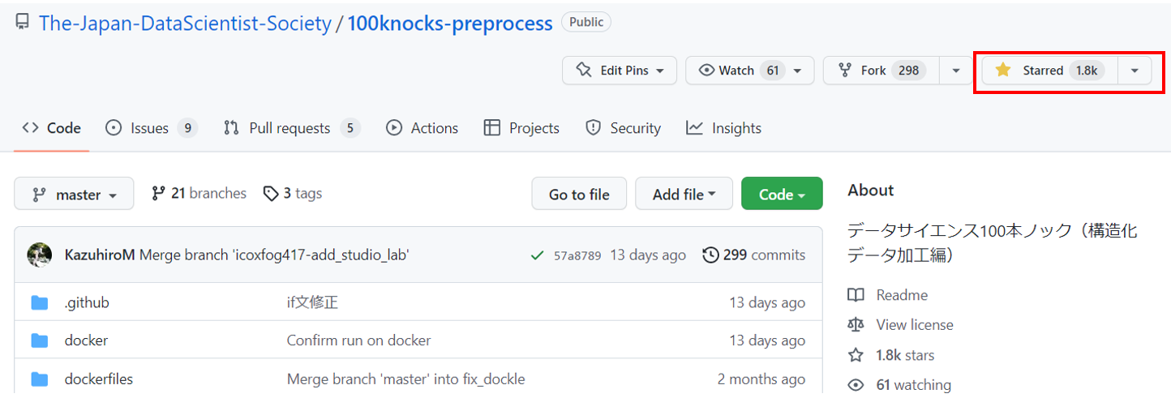This screenshot has width=1171, height=398.
Task: Expand the Fork options dropdown arrow
Action: click(956, 71)
